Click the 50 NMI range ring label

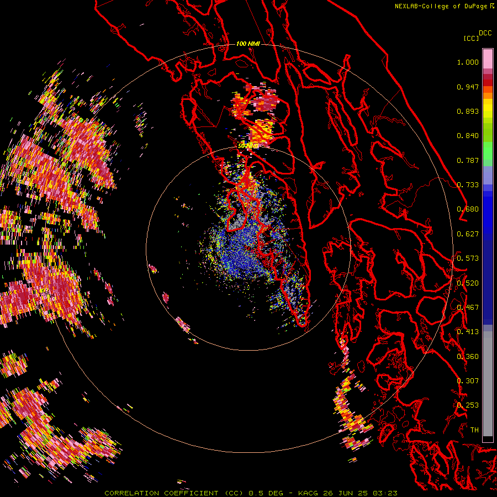point(248,146)
